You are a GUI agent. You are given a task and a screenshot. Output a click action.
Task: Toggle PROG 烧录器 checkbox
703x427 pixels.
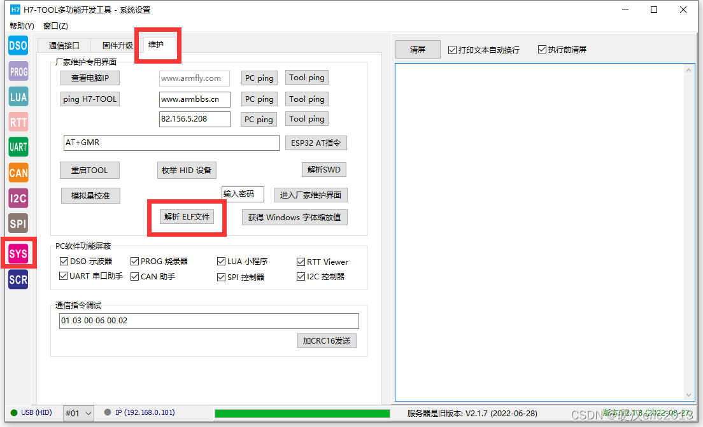click(x=134, y=261)
